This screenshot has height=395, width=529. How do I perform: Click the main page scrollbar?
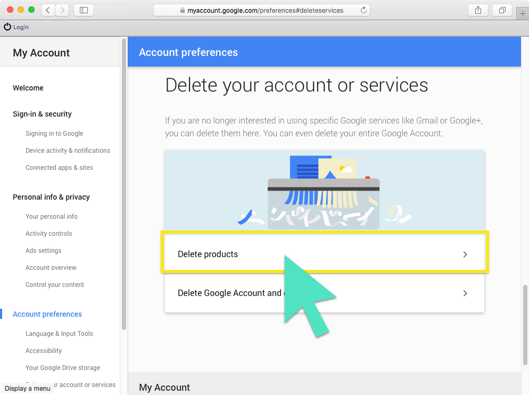click(525, 325)
